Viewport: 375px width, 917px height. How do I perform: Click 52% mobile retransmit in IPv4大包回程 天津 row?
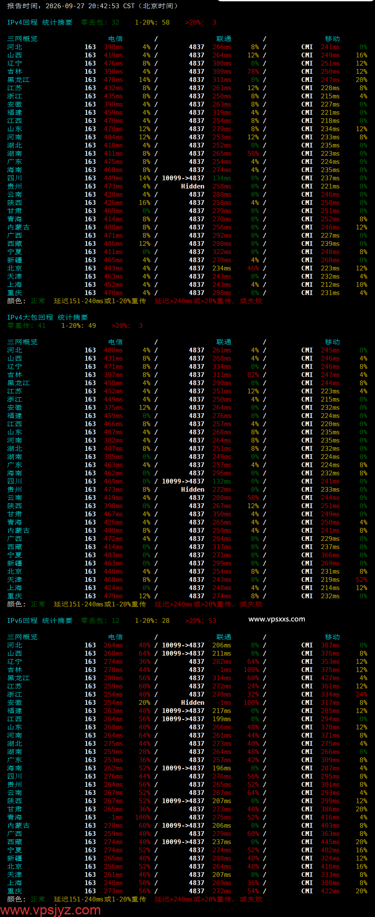coord(362,580)
